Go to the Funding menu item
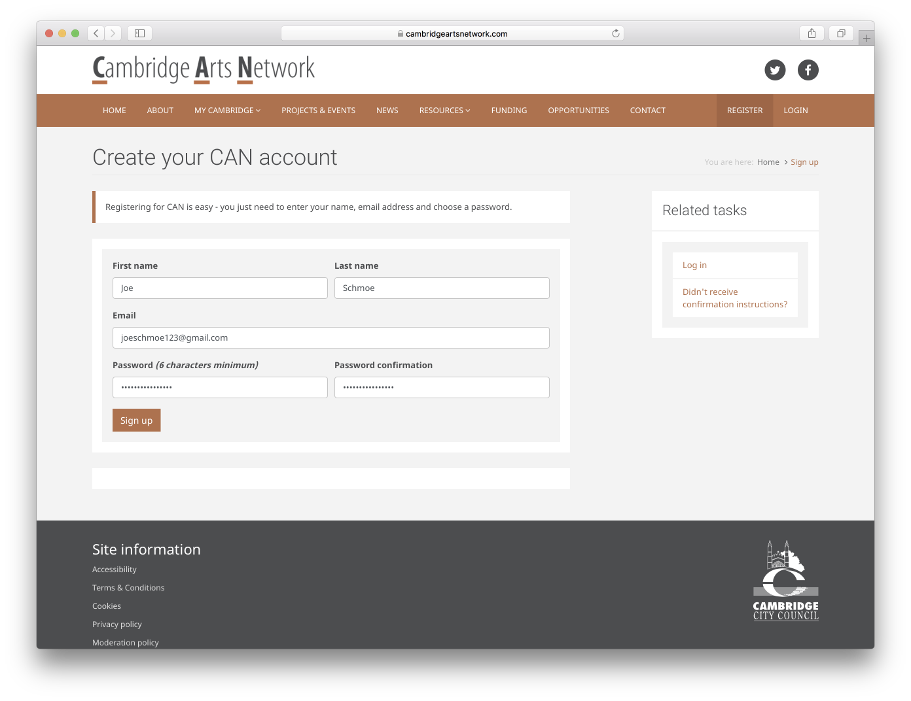The width and height of the screenshot is (911, 701). tap(509, 111)
